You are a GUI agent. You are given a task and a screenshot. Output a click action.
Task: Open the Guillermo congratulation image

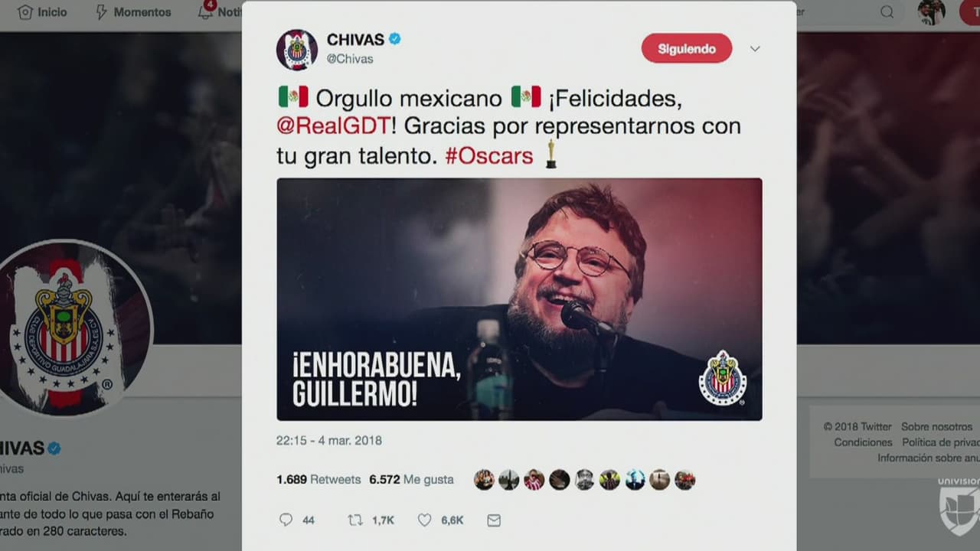point(519,299)
